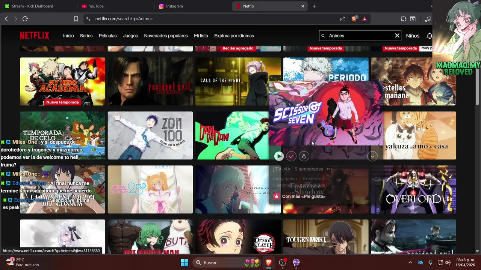This screenshot has width=481, height=270.
Task: Open the Ririsa 2.5 thumbnail
Action: [150, 189]
